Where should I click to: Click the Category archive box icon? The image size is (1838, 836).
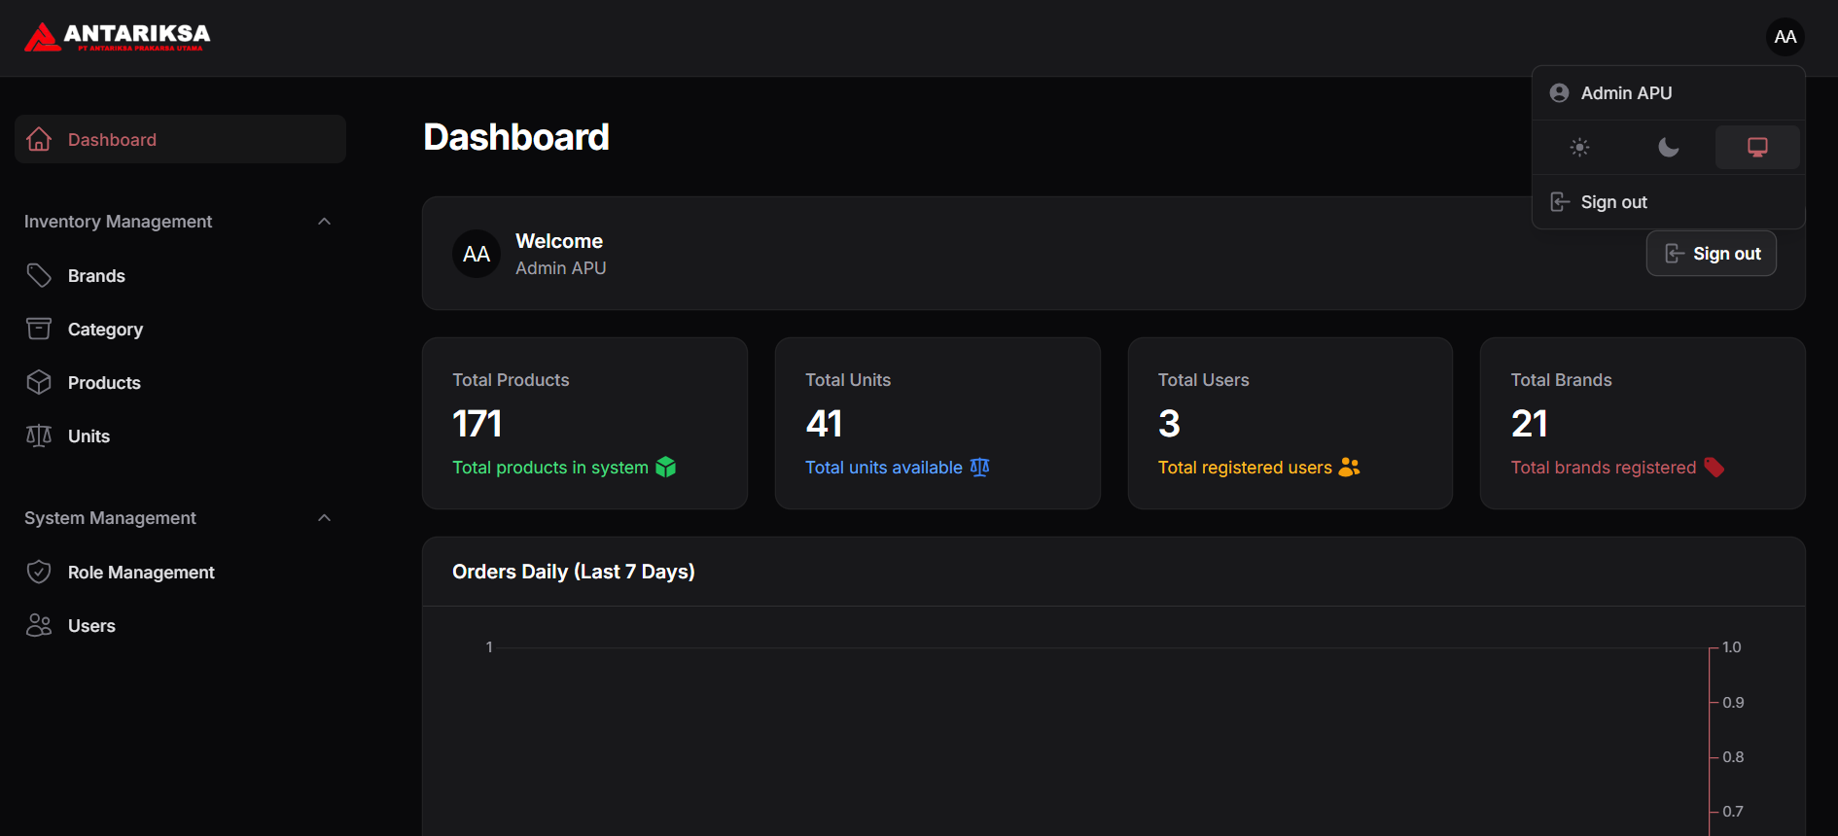(39, 330)
